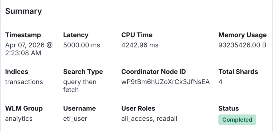Select the Search Type label
Image resolution: width=273 pixels, height=131 pixels.
coord(83,72)
